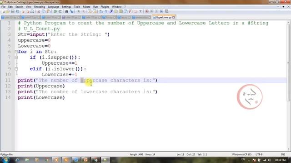Toggle synchronized vertical scrolling
This screenshot has height=163, width=291.
pyautogui.click(x=90, y=11)
